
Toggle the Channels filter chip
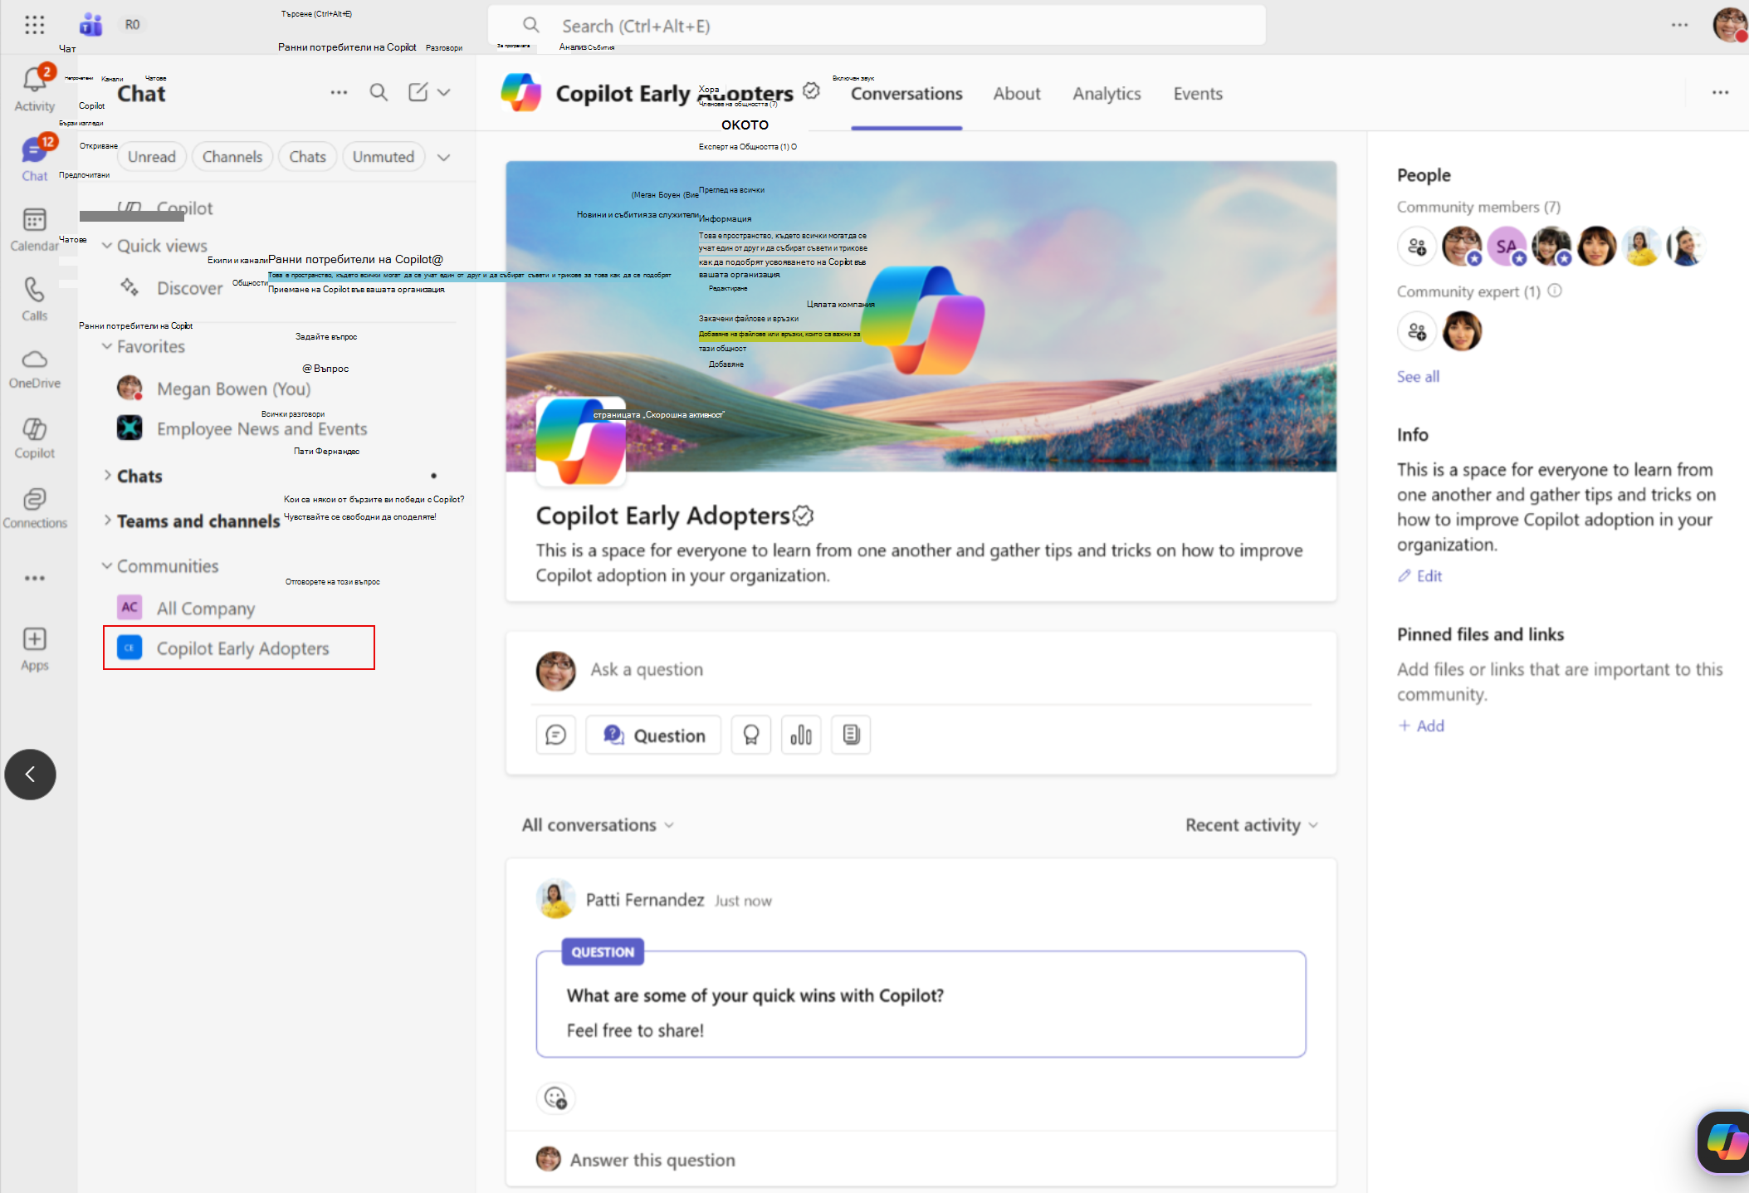232,157
